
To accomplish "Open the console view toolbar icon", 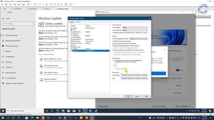I will [66, 4].
